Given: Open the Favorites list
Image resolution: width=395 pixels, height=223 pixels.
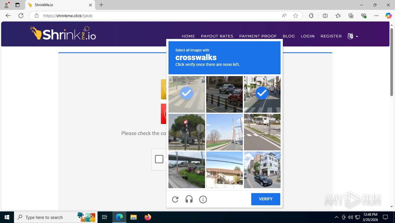Looking at the screenshot, I should coord(338,16).
